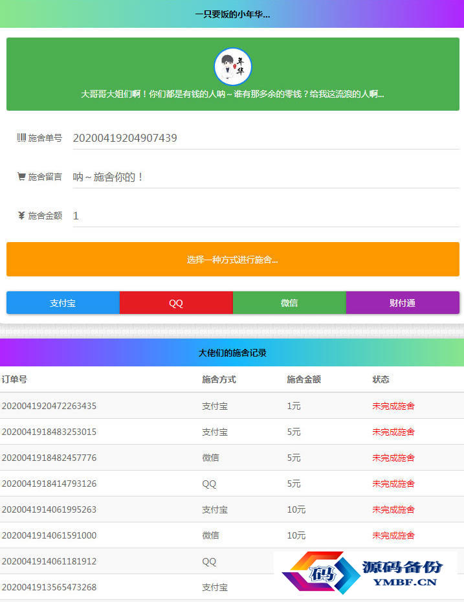
Task: Click 未完成施舍 status of order 2020041914061591000
Action: (393, 535)
